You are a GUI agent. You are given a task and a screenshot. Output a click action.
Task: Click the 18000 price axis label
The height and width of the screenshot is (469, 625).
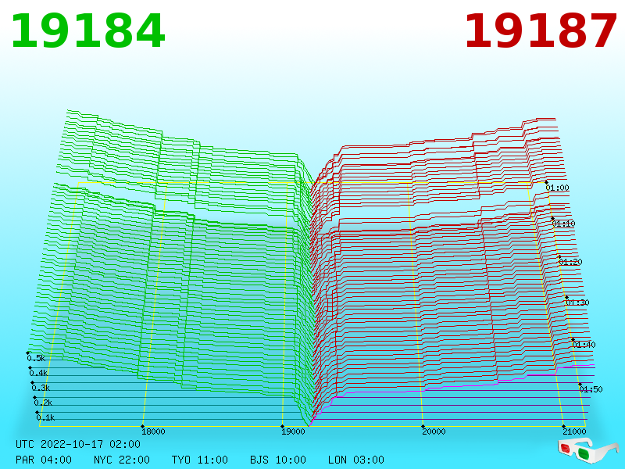coord(153,431)
